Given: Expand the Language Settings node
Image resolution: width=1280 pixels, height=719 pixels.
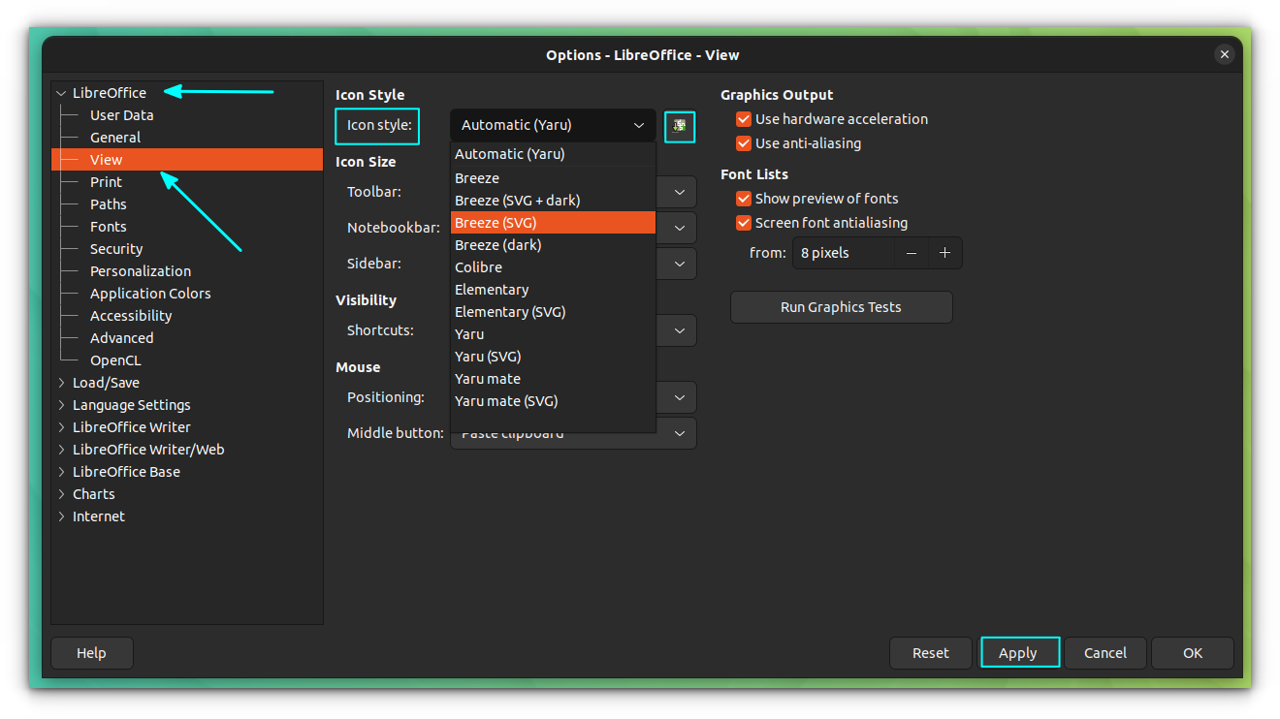Looking at the screenshot, I should click(61, 405).
